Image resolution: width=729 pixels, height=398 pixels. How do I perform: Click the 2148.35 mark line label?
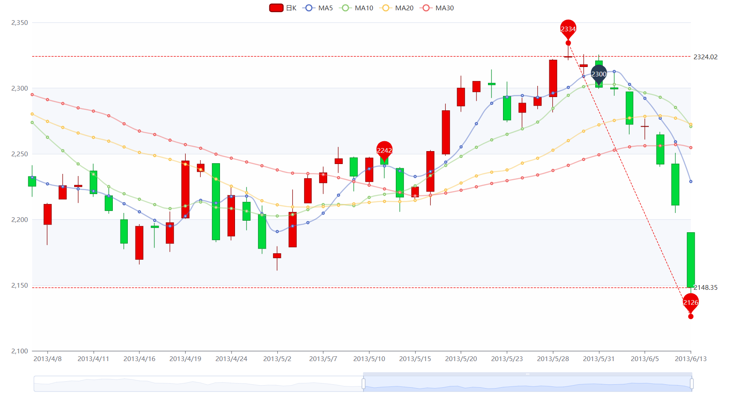(x=705, y=288)
